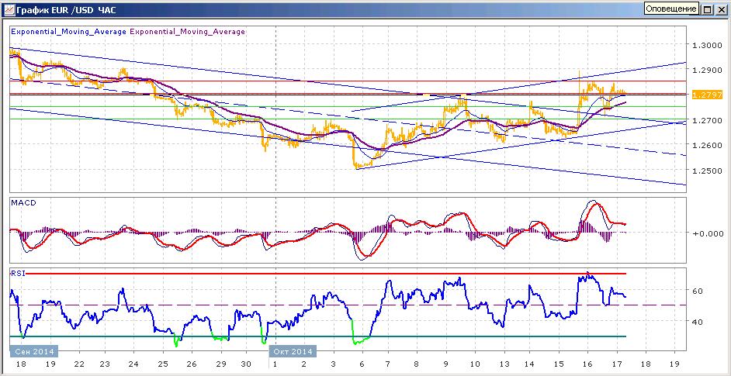Click the +0.000 MACD axis value
This screenshot has height=376, width=731.
point(707,233)
